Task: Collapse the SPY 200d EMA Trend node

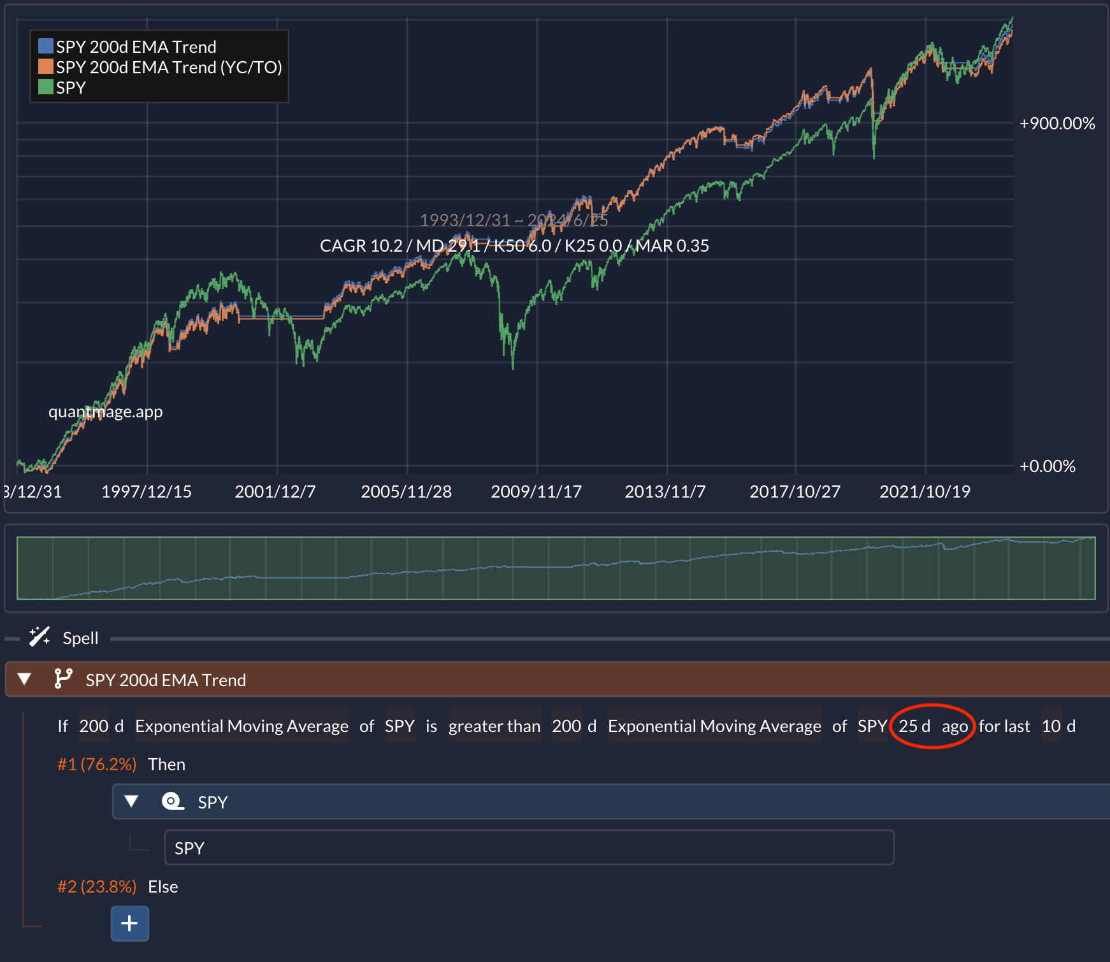Action: pyautogui.click(x=24, y=679)
